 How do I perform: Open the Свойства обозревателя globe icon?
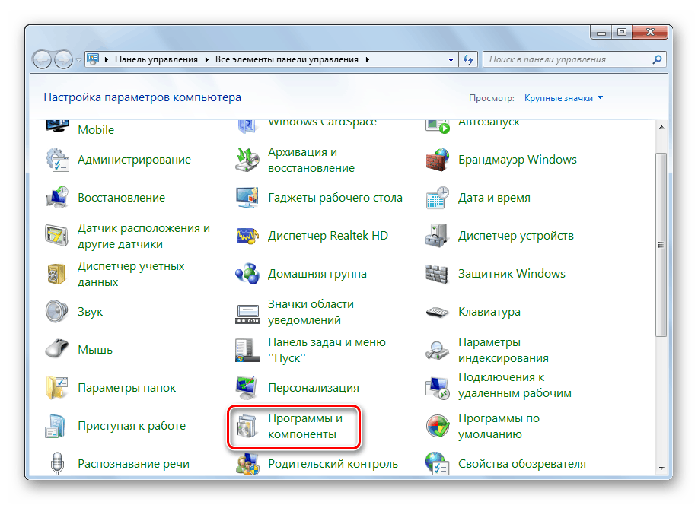tap(438, 463)
